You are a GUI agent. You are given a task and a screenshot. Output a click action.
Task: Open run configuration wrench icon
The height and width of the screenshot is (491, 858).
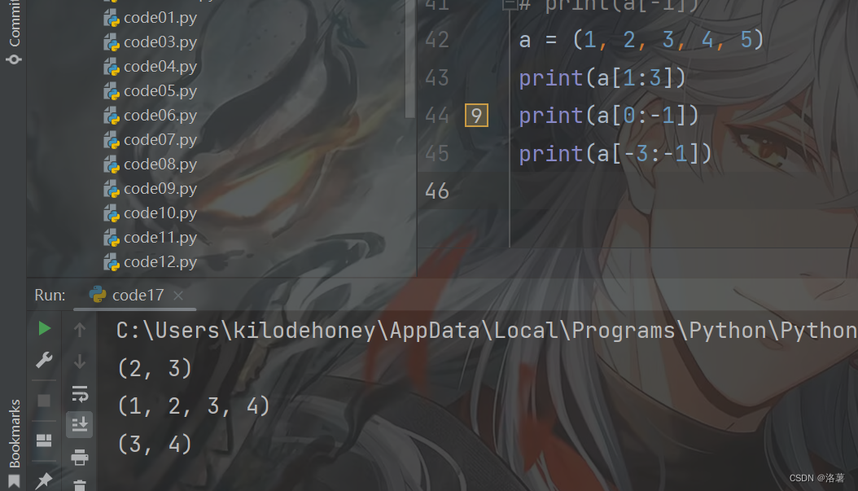(x=44, y=360)
